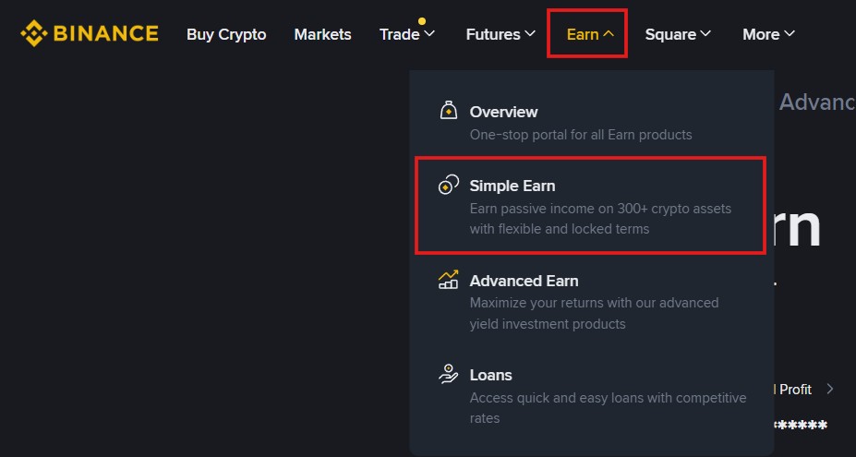
Task: Click the Loans hand-and-coin icon
Action: click(448, 375)
